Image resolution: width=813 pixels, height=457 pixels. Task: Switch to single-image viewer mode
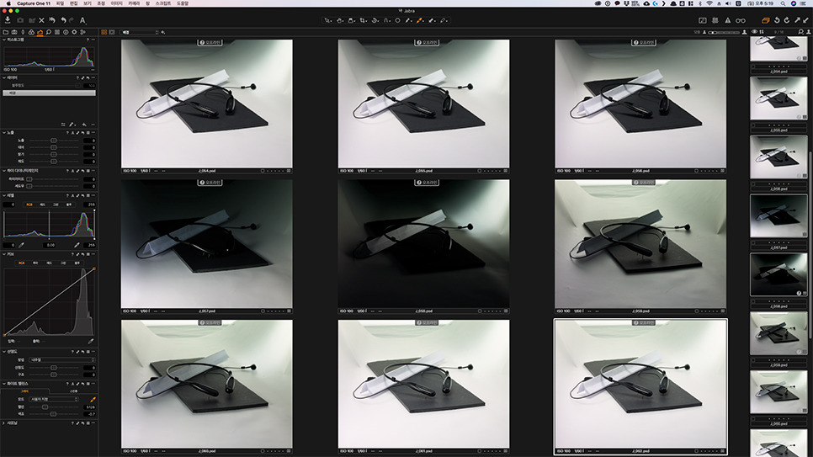111,32
